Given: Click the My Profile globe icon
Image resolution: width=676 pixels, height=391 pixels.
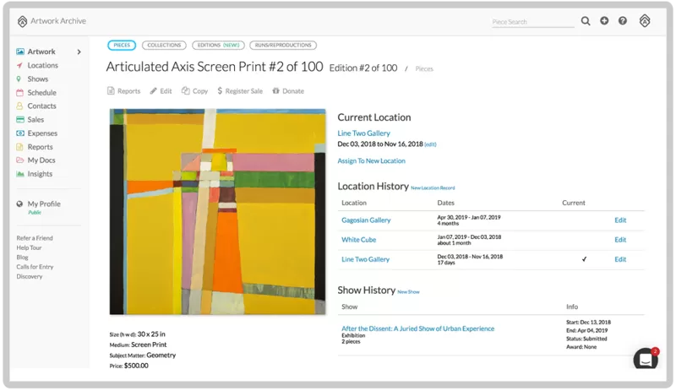Looking at the screenshot, I should pyautogui.click(x=19, y=204).
